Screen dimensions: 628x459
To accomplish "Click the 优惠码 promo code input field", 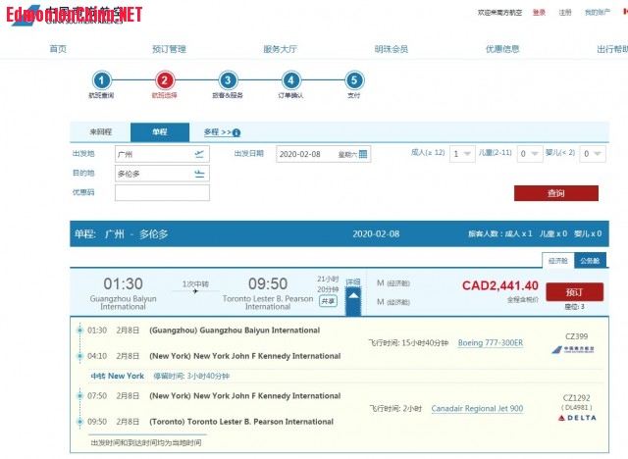I will [x=162, y=193].
